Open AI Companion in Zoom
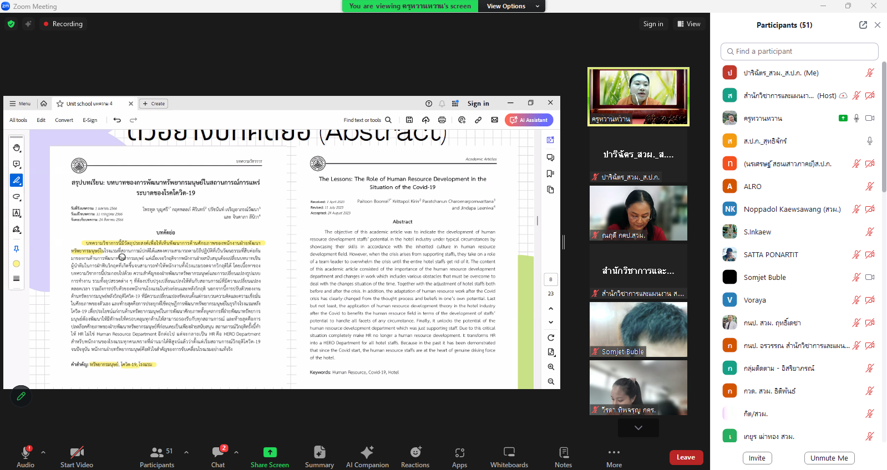887x470 pixels. point(367,457)
